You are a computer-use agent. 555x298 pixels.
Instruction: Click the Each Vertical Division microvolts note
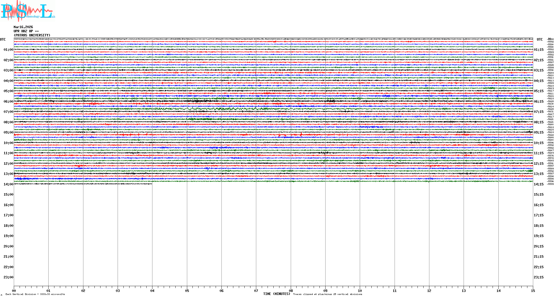click(35, 294)
